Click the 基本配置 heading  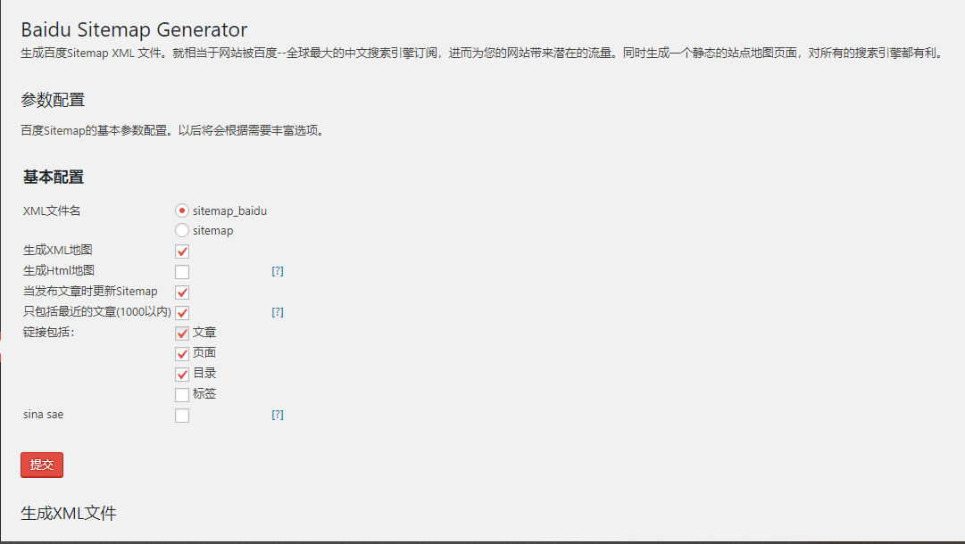click(x=54, y=177)
